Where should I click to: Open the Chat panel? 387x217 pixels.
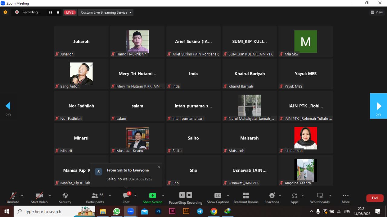tap(126, 198)
